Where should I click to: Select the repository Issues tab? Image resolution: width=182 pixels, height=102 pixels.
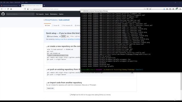56,25
